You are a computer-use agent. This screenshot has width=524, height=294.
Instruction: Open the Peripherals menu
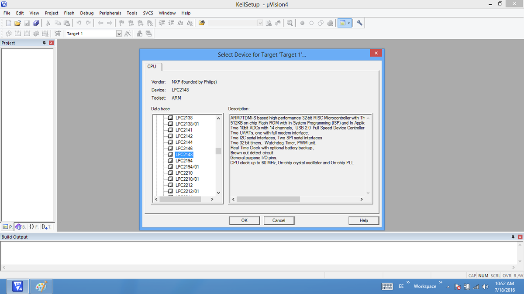pyautogui.click(x=110, y=13)
